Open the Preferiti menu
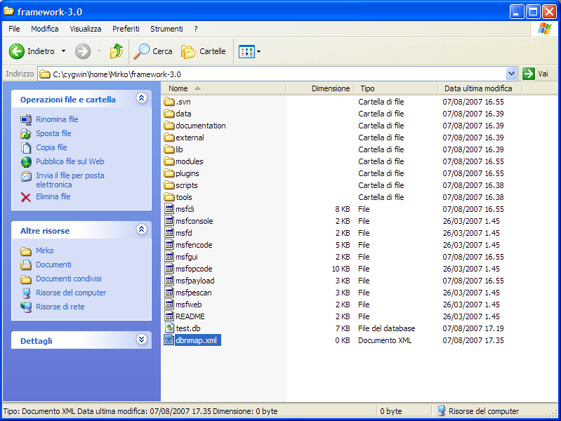 point(126,29)
